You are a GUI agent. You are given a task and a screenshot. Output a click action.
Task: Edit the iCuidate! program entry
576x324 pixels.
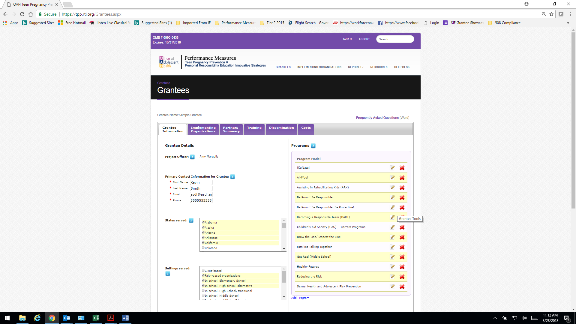(x=392, y=168)
